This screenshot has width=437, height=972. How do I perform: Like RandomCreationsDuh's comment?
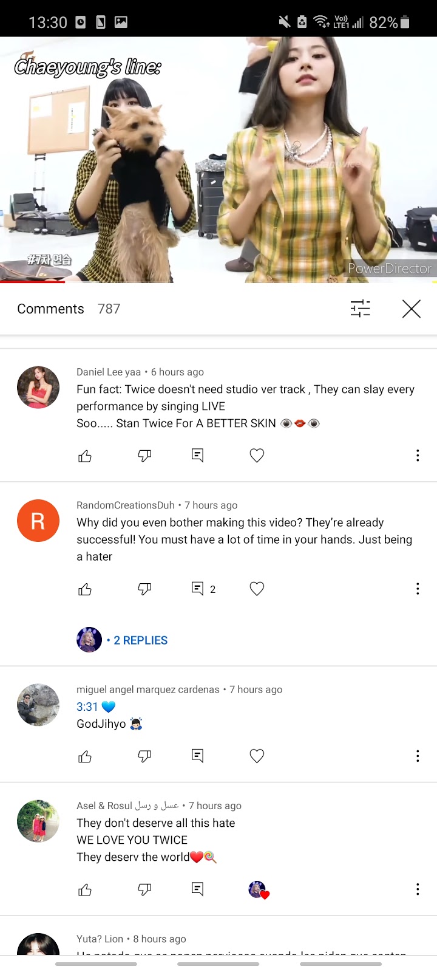coord(85,589)
